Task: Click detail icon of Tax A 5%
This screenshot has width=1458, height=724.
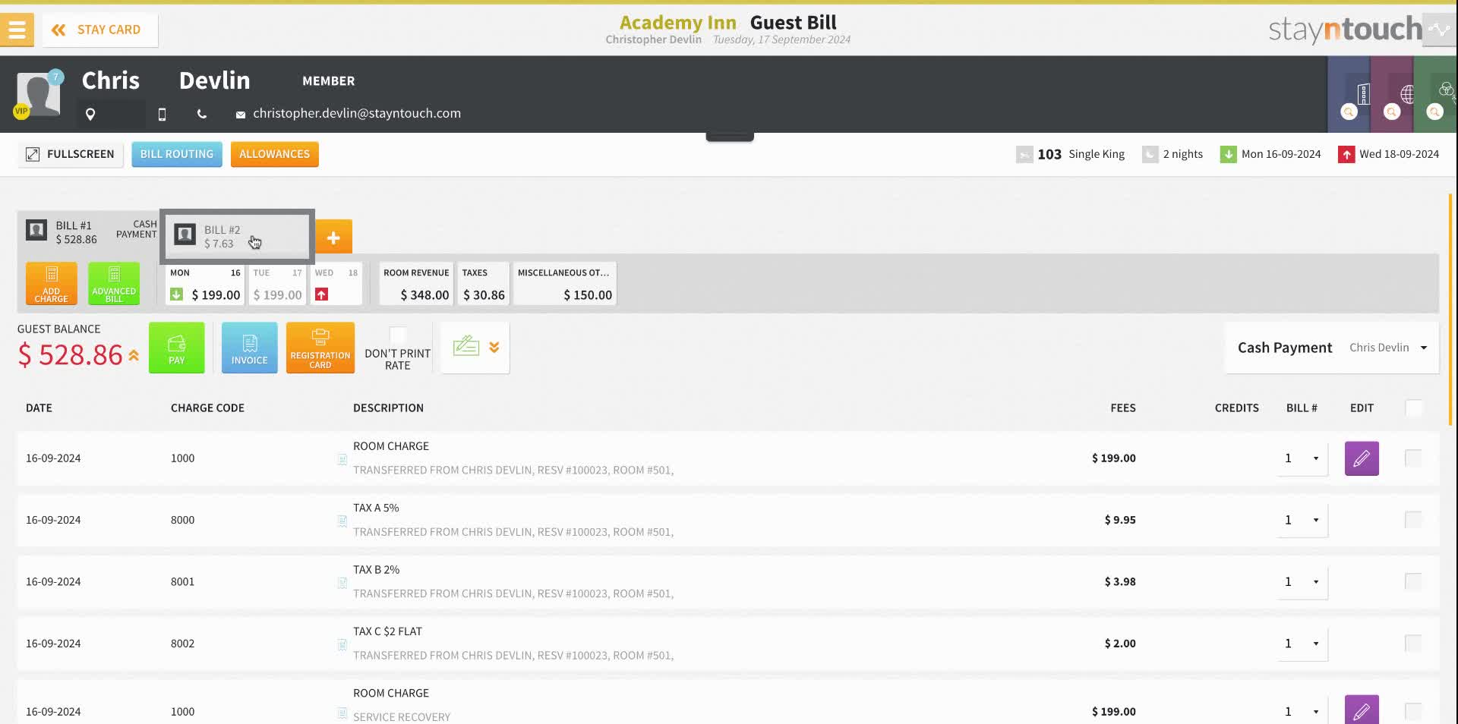Action: tap(342, 521)
